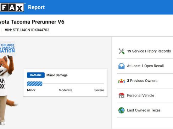
Task: Click the blue DAMAGE badge
Action: point(36,75)
